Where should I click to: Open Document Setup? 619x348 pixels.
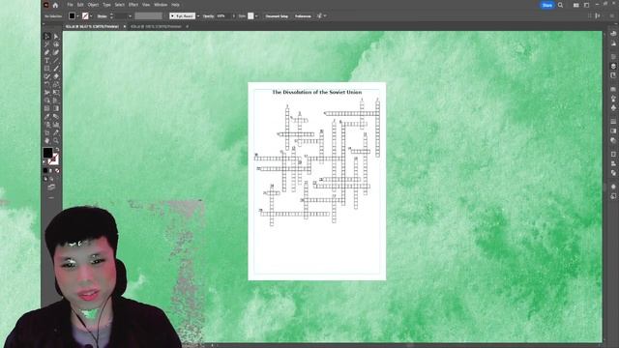click(x=277, y=16)
